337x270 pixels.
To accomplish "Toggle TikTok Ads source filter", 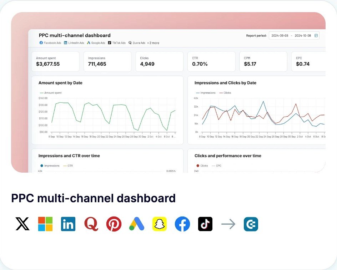I will 117,43.
